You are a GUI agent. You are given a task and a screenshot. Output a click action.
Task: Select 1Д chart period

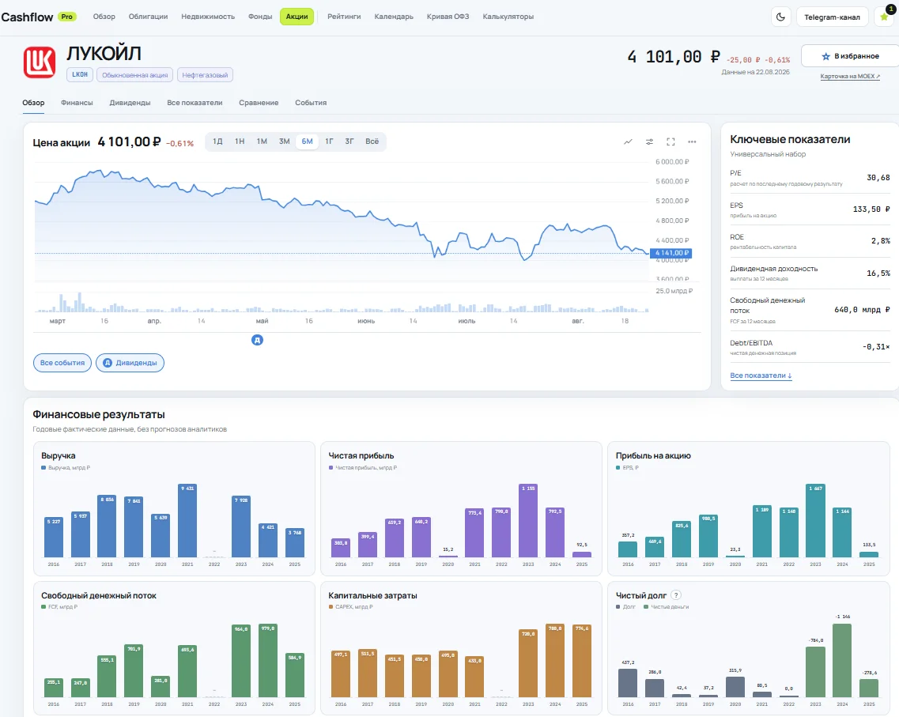[218, 142]
